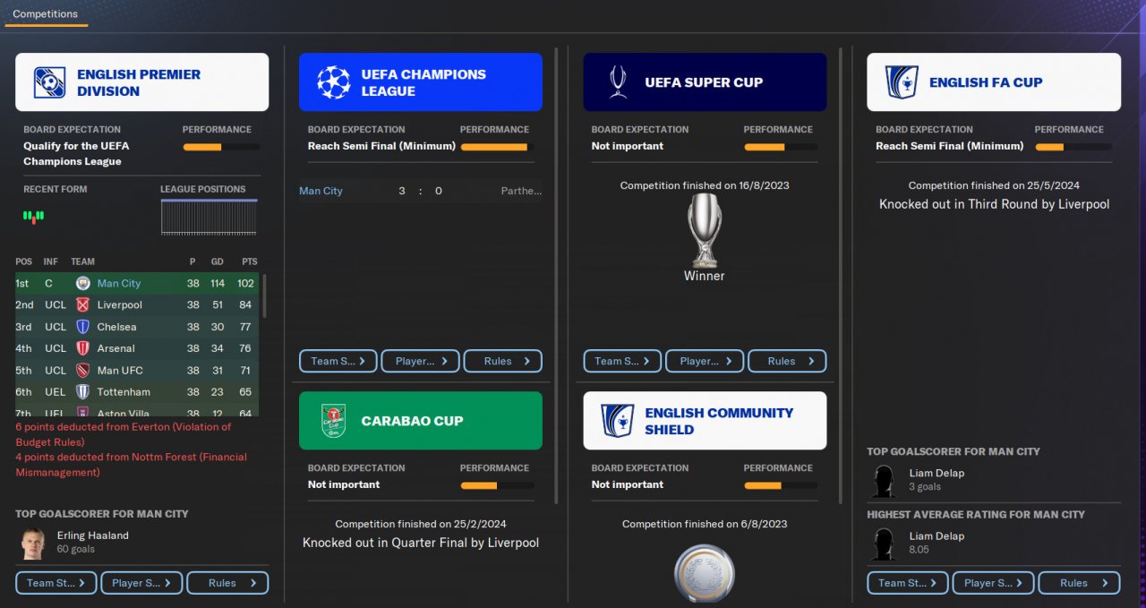Sort league table by the POS column header

click(x=24, y=261)
